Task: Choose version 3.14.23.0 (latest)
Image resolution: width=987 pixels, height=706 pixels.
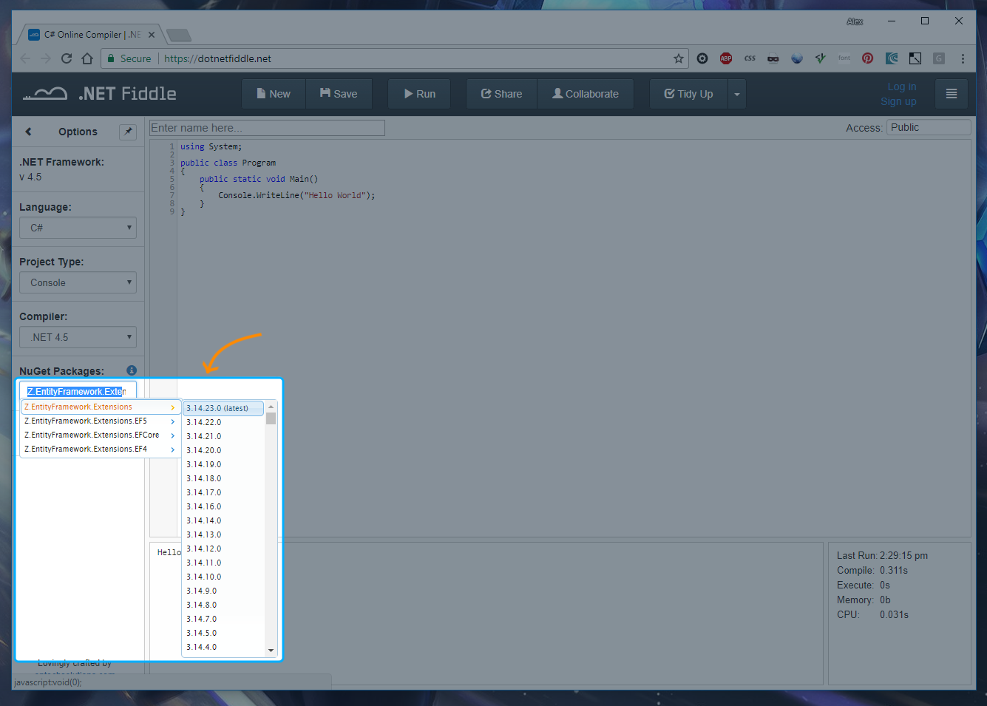Action: (223, 408)
